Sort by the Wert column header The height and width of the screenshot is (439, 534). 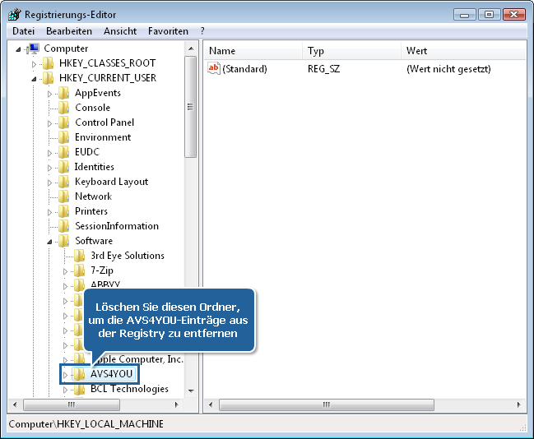[x=463, y=51]
